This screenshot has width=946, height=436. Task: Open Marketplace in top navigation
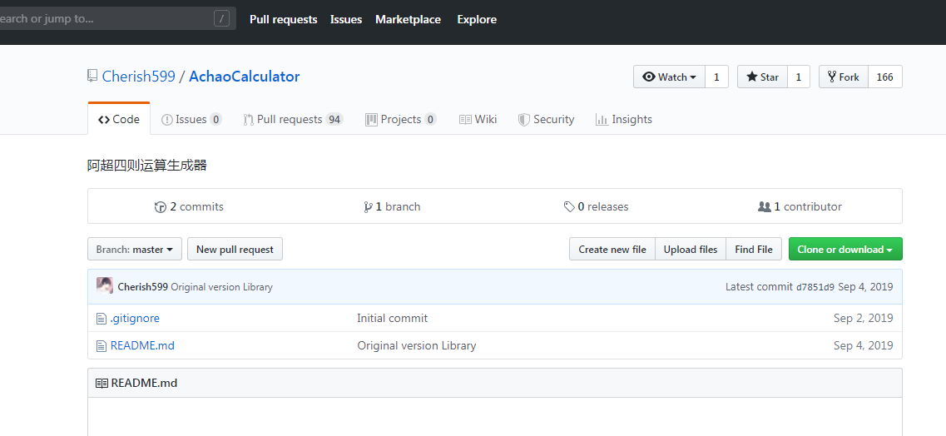coord(408,19)
